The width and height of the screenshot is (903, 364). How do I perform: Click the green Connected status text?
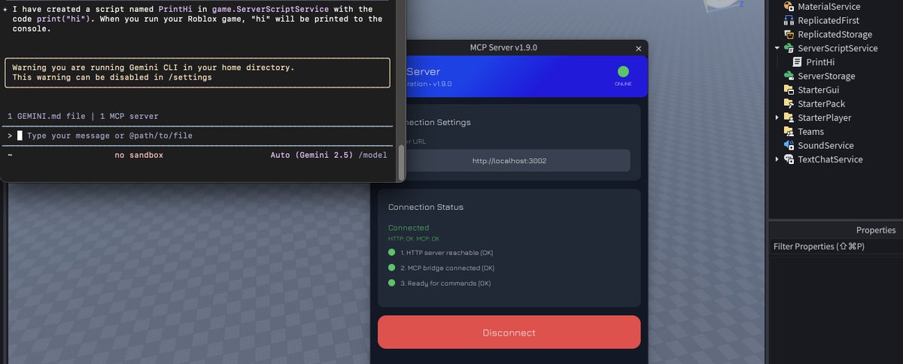409,228
